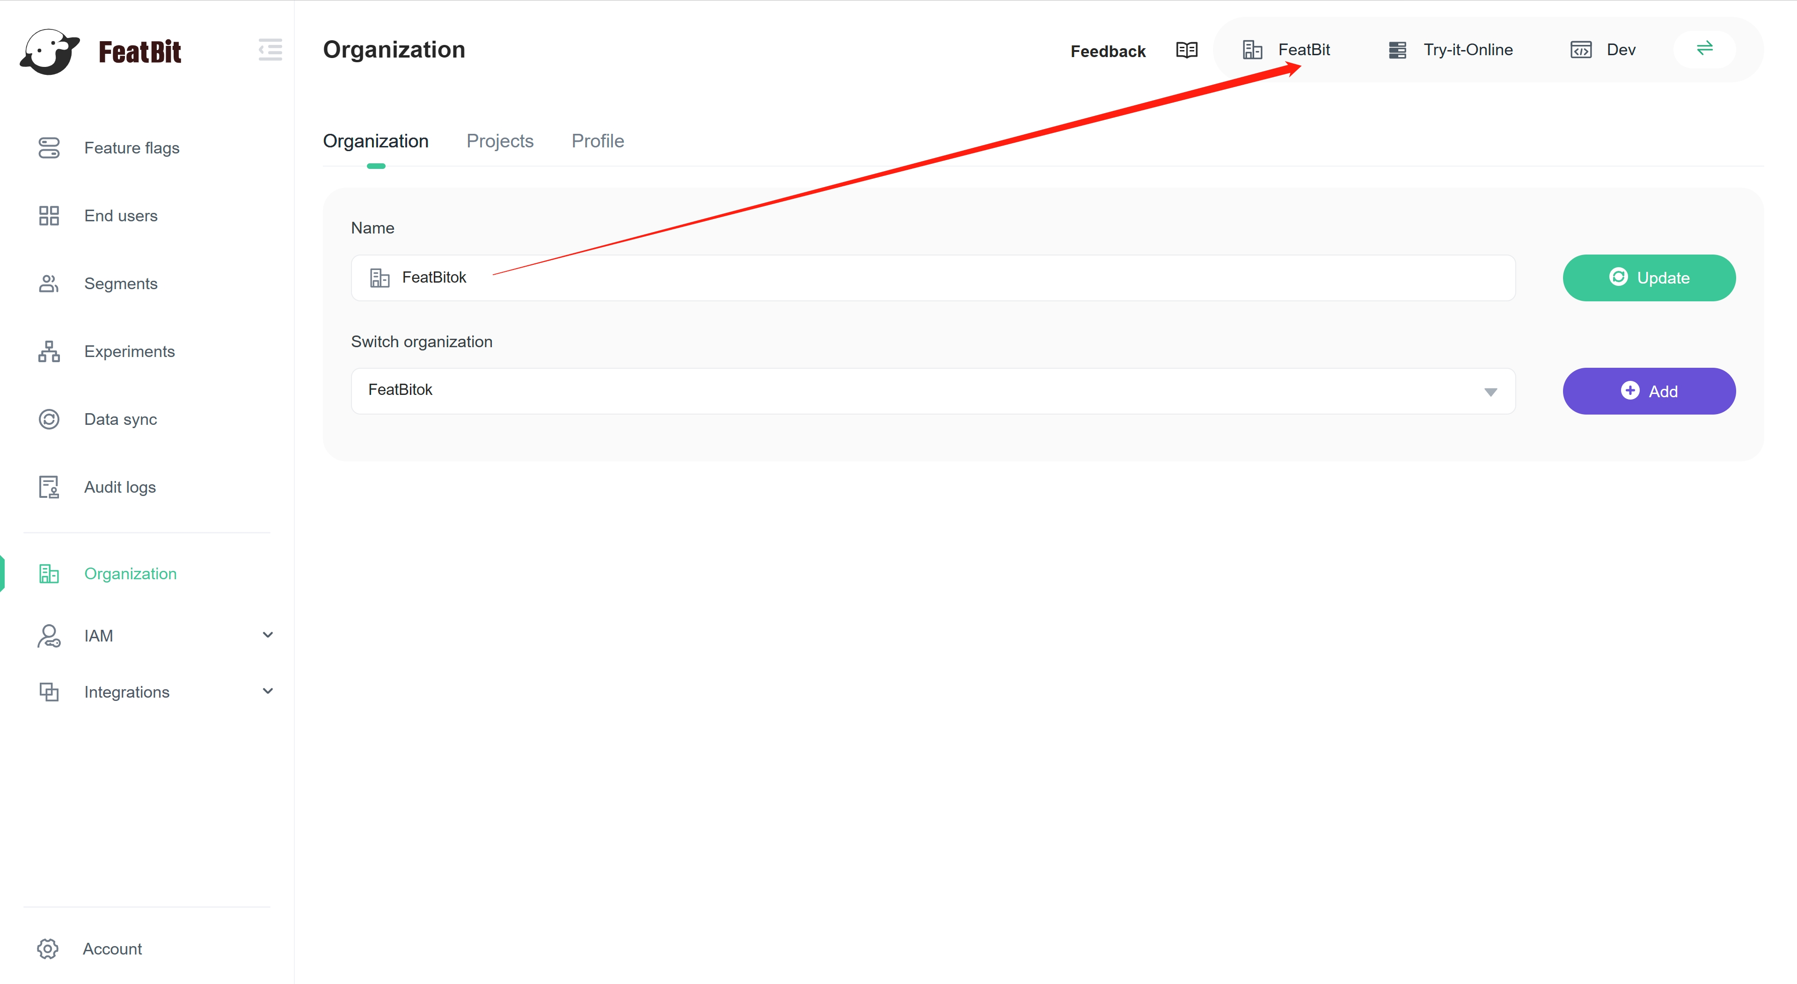The image size is (1797, 984).
Task: Expand the Integrations menu
Action: [x=126, y=691]
